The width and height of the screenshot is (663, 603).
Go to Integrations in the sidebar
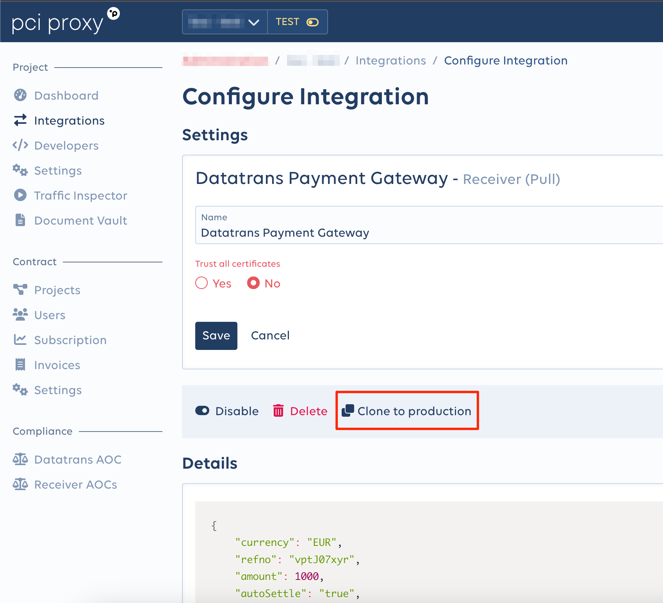[x=70, y=120]
